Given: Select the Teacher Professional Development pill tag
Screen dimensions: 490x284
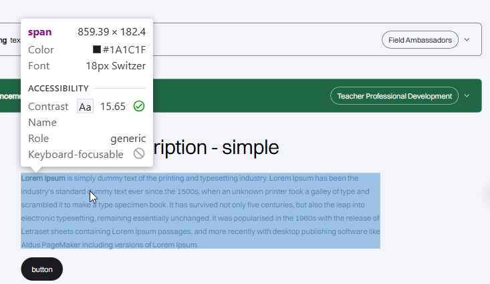Looking at the screenshot, I should 394,96.
